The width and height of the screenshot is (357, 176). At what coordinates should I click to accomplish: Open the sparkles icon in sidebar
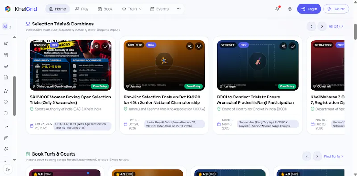point(6,149)
